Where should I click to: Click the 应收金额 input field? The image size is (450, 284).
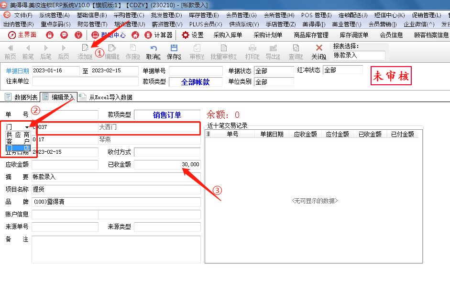coord(65,164)
